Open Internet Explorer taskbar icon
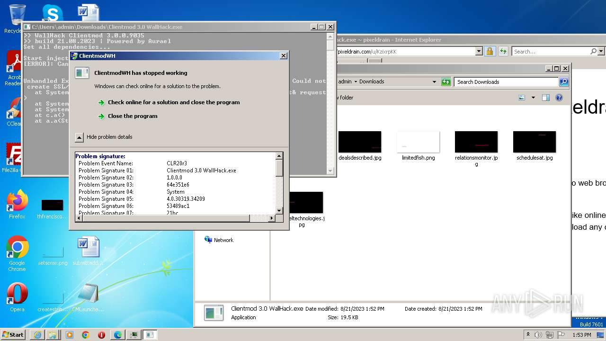This screenshot has width=606, height=341. pyautogui.click(x=37, y=335)
